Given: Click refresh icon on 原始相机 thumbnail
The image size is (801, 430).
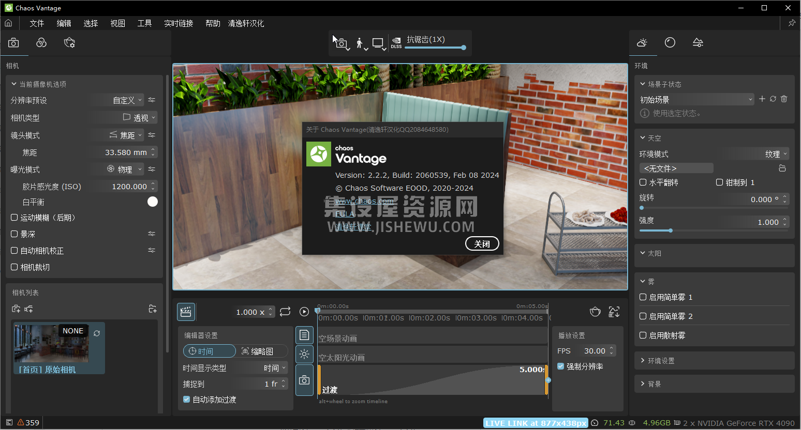Looking at the screenshot, I should (x=97, y=333).
